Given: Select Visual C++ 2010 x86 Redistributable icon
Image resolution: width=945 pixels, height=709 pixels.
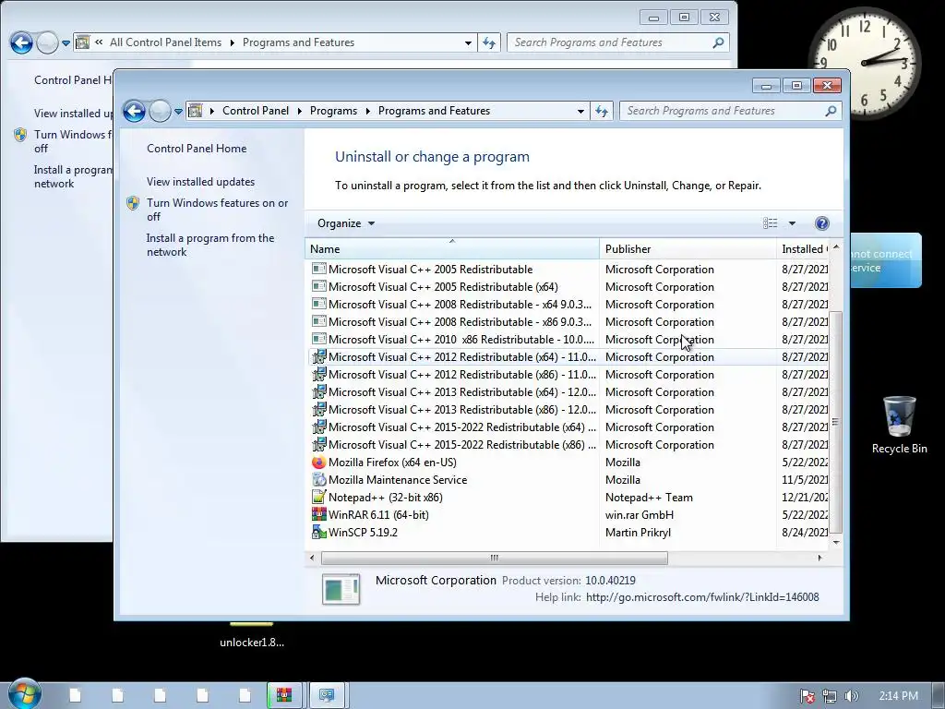Looking at the screenshot, I should pos(318,340).
